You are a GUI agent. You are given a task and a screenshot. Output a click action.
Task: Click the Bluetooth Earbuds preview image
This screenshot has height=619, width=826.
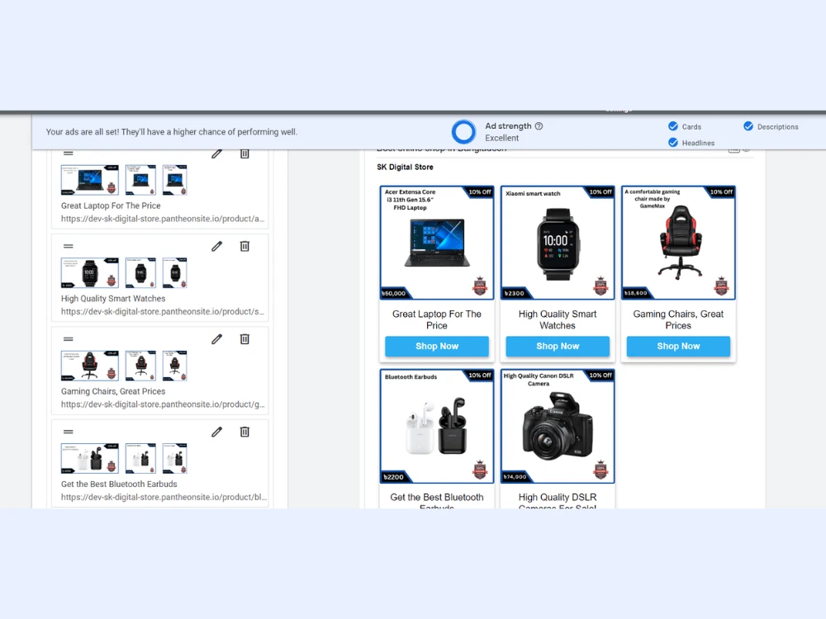click(x=437, y=426)
